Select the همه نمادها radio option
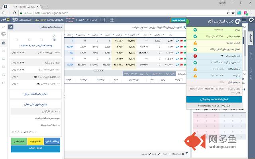255x159 pixels. click(183, 154)
